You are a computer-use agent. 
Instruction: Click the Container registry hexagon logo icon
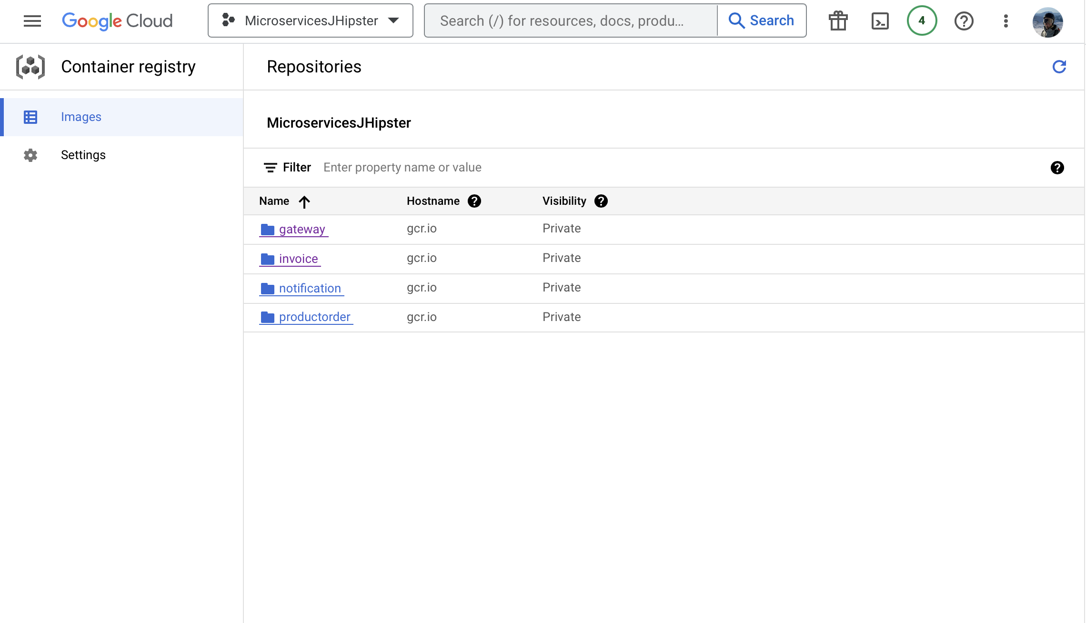click(30, 67)
